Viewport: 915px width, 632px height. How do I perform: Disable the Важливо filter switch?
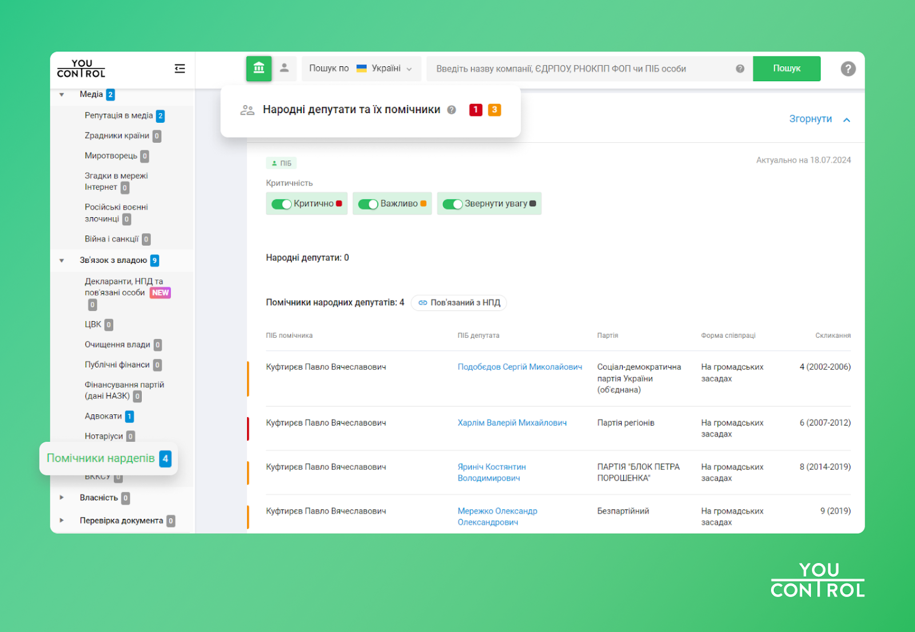tap(368, 204)
